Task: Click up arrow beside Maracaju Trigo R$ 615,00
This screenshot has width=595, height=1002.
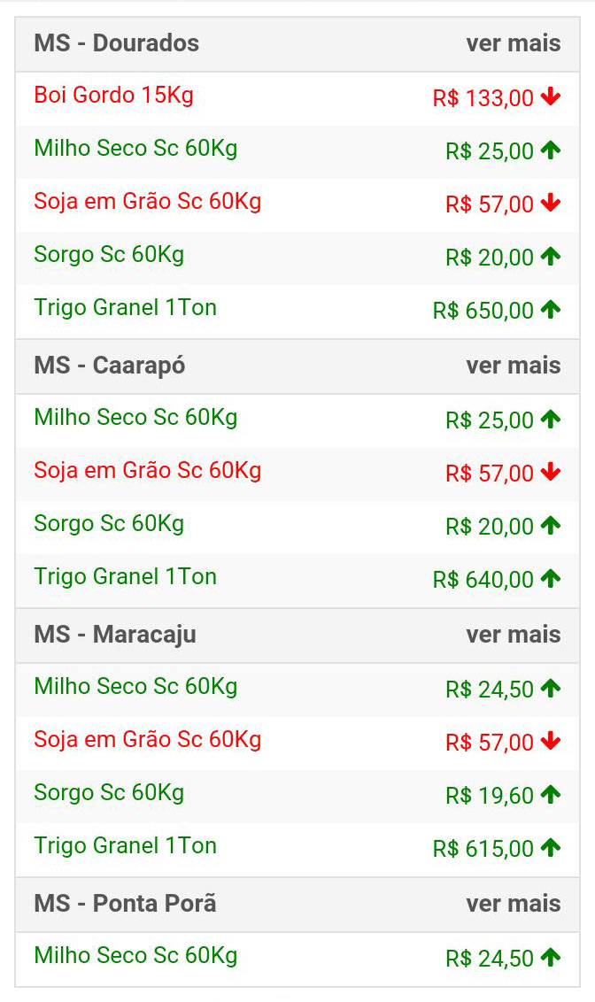Action: tap(550, 847)
